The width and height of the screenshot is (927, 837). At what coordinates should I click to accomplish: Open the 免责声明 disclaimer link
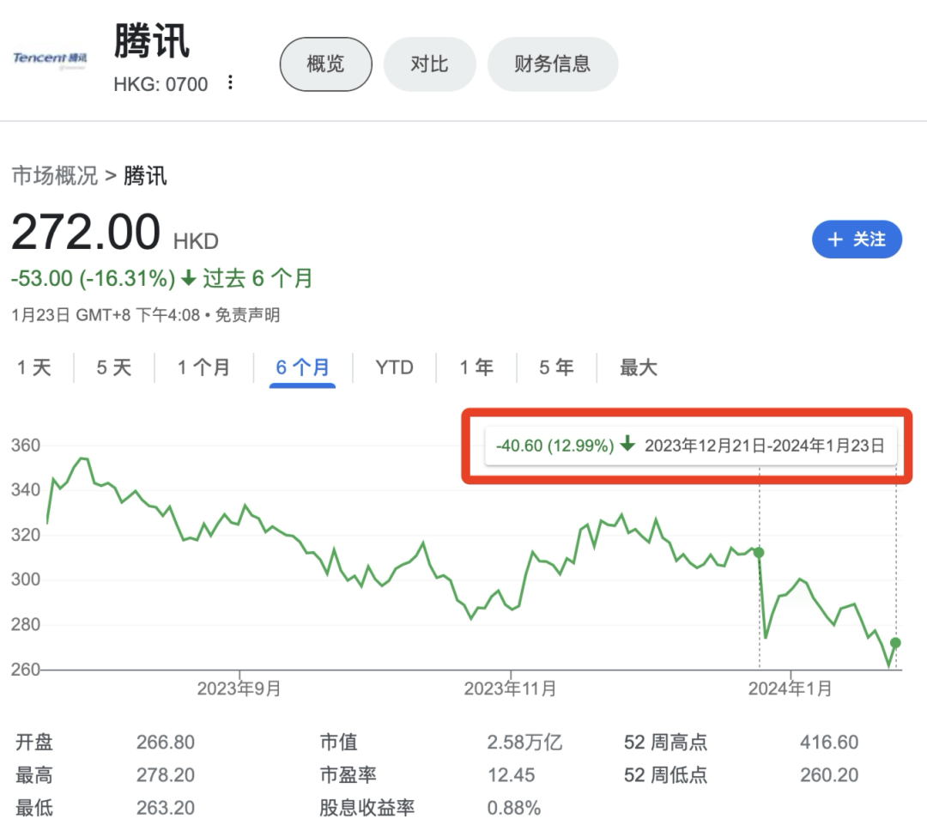pos(247,314)
